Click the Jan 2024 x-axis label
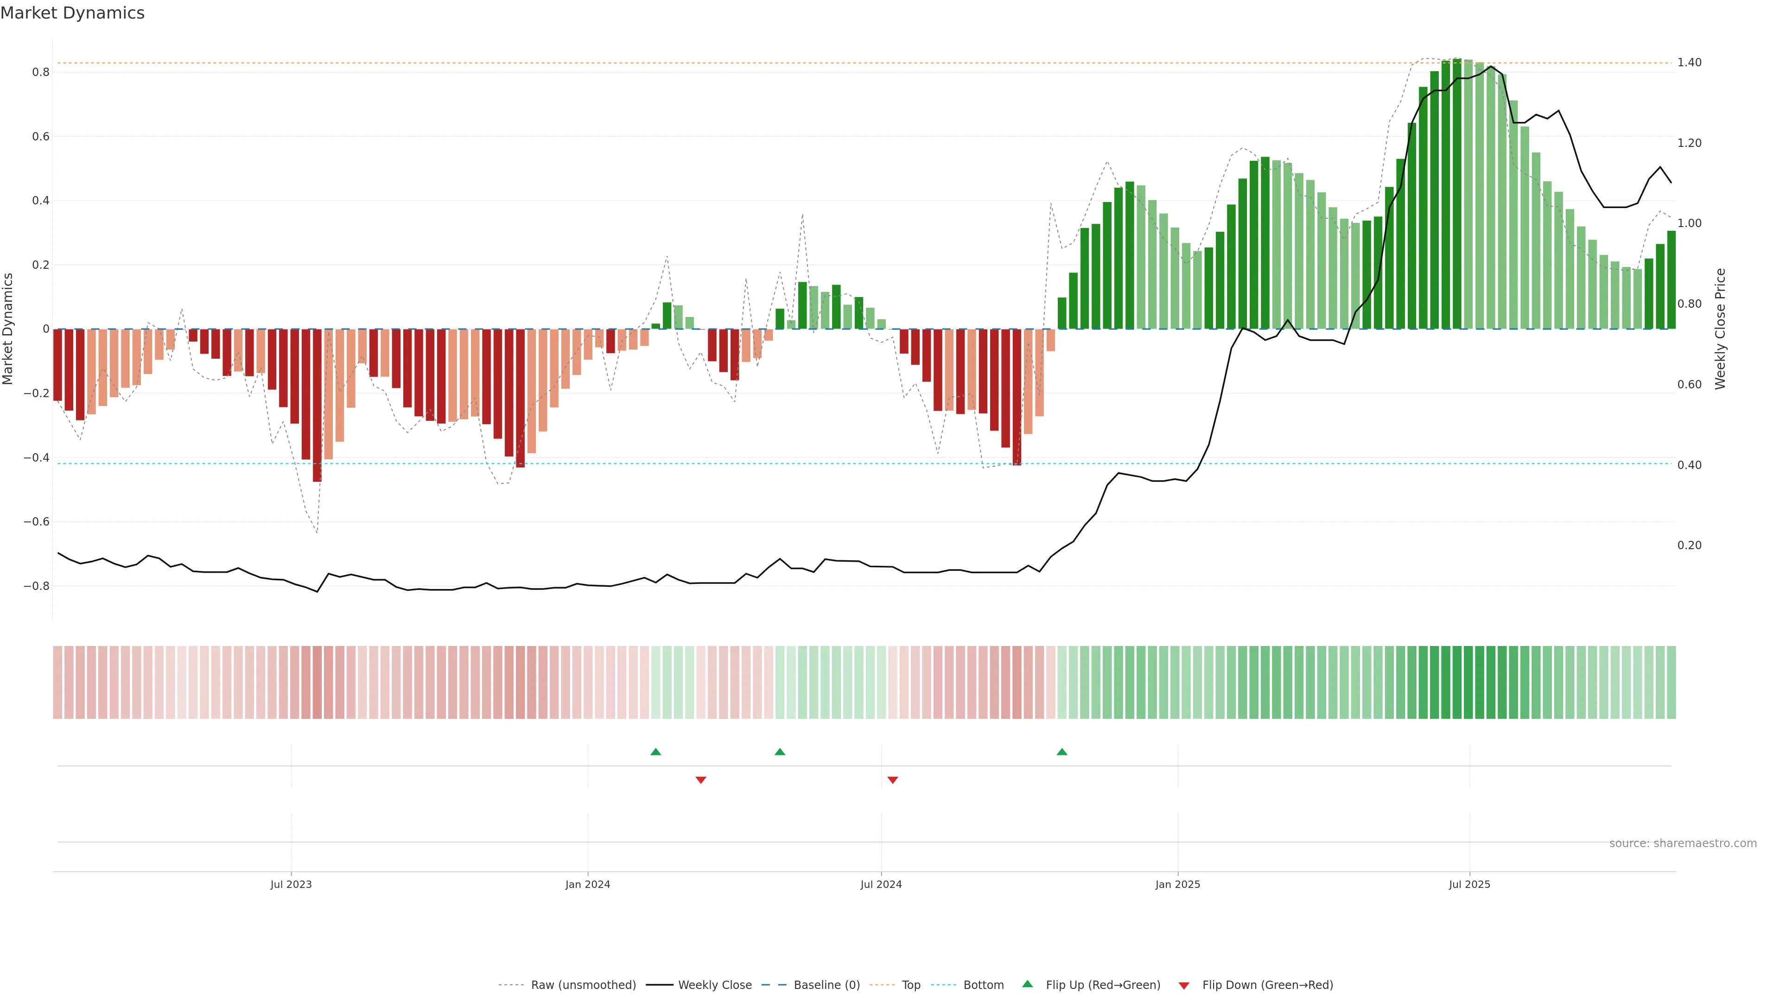Screen dimensions: 1780x1001 point(587,884)
